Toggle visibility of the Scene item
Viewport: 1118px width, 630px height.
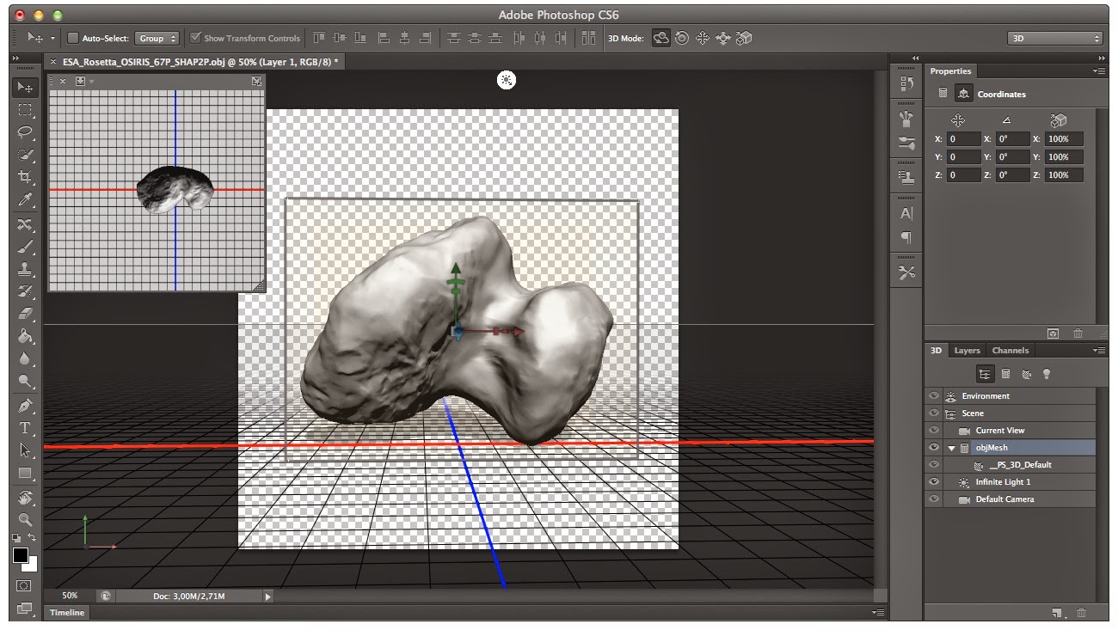pos(934,413)
